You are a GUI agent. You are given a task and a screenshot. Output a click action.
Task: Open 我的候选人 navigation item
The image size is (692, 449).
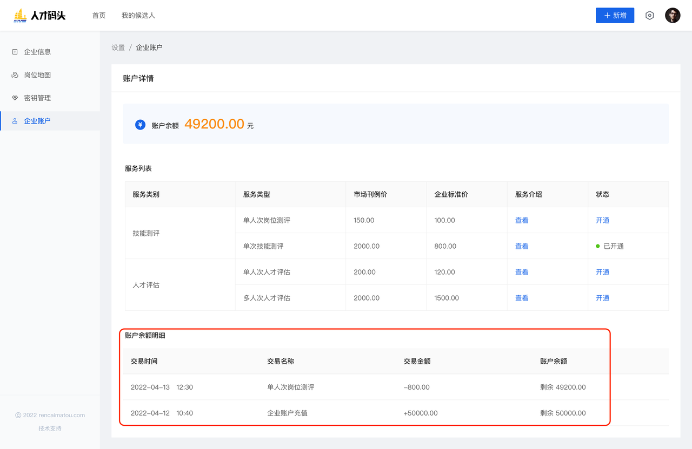coord(138,16)
